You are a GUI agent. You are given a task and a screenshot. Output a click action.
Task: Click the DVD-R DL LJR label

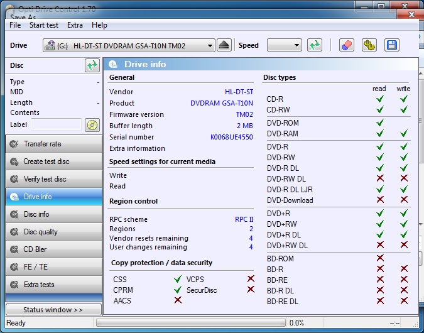point(290,190)
